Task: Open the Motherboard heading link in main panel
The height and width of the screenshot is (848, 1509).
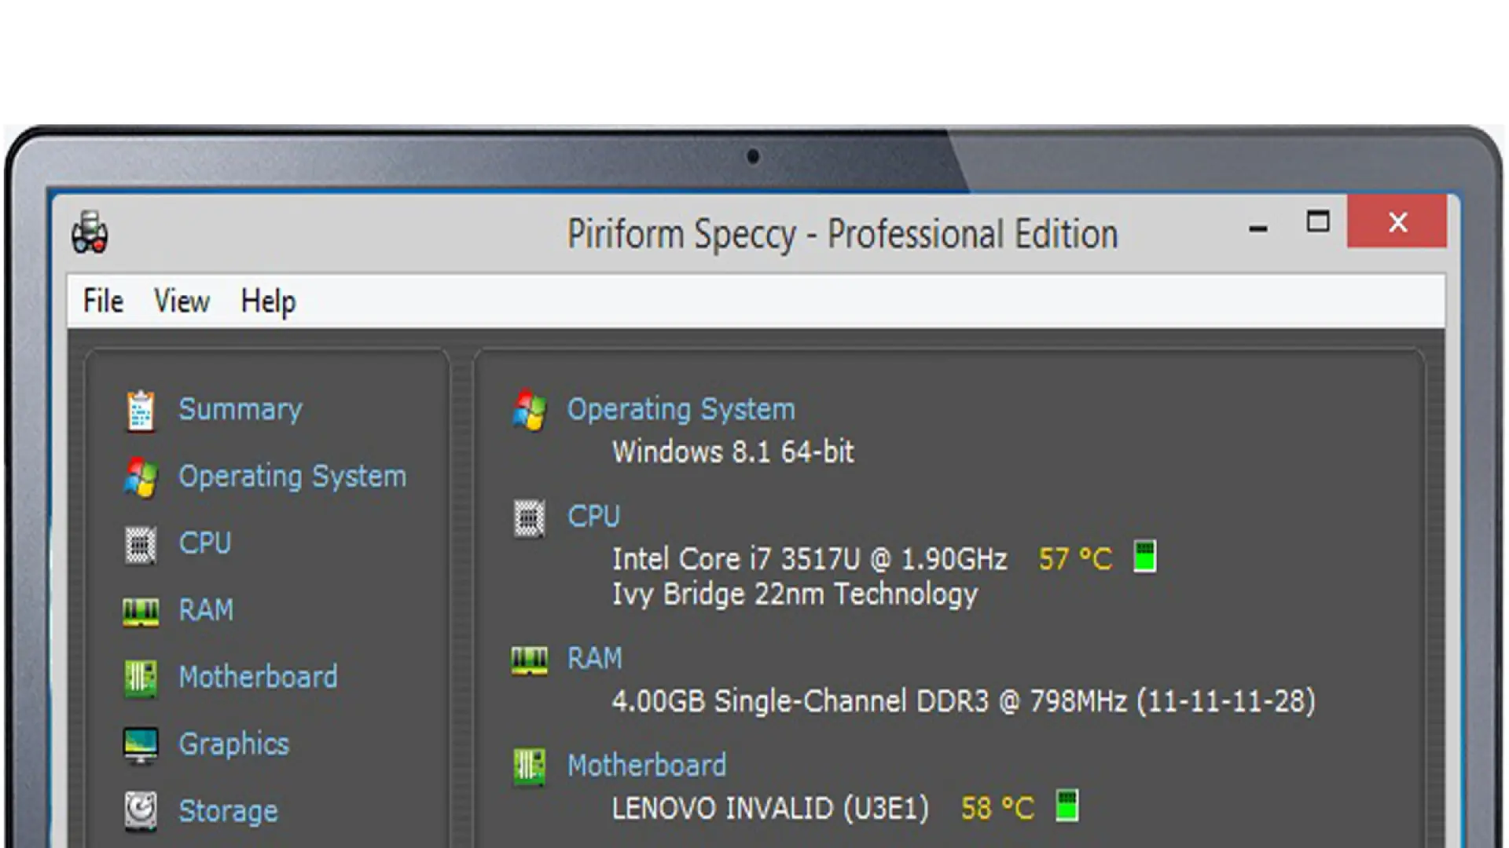Action: [x=646, y=766]
